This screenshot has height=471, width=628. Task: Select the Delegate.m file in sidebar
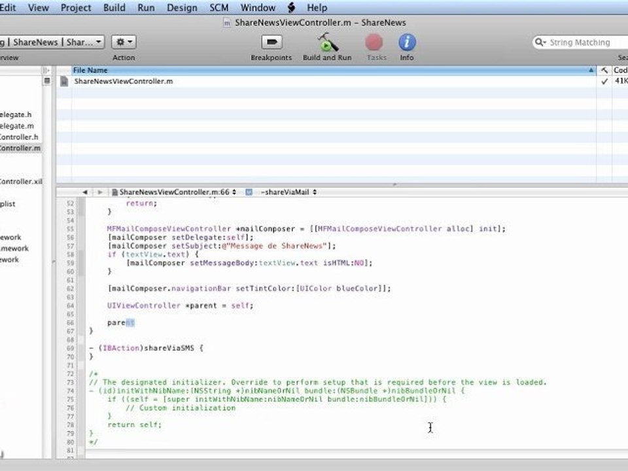pos(17,126)
